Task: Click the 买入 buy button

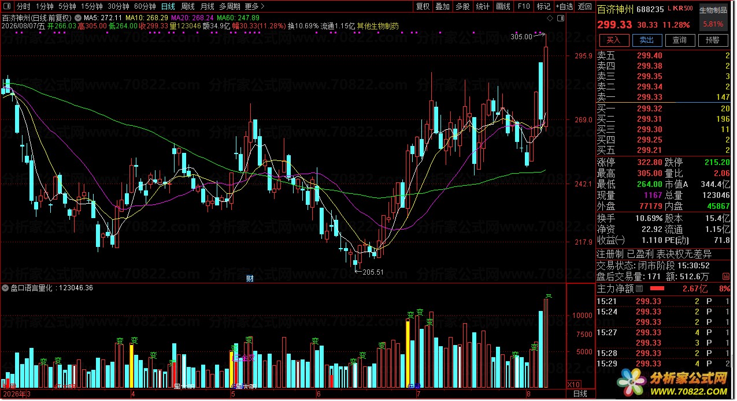Action: (613, 40)
